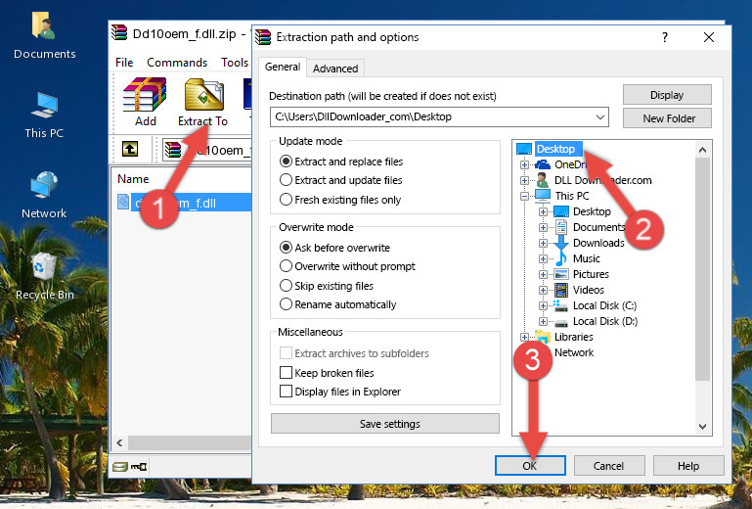Image resolution: width=752 pixels, height=509 pixels.
Task: Open the Documents desktop icon
Action: [x=44, y=36]
